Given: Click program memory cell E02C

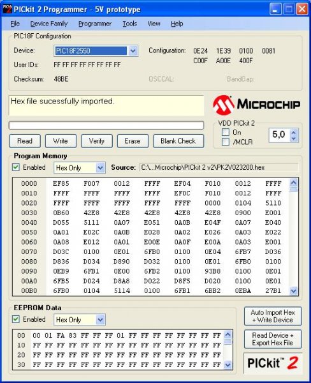Looking at the screenshot, I should [x=92, y=232].
